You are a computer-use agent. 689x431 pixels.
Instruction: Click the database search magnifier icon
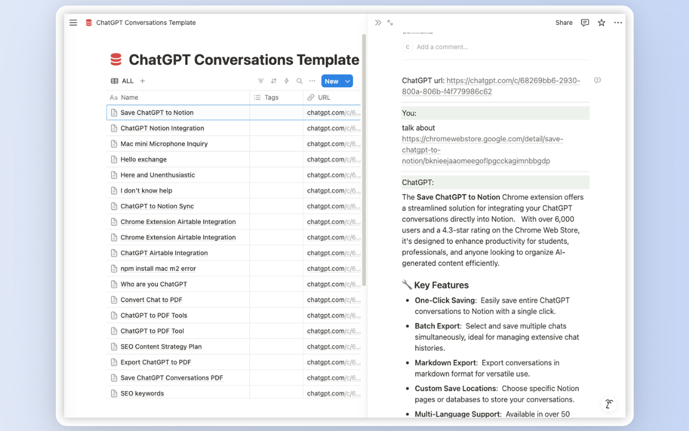pos(299,81)
